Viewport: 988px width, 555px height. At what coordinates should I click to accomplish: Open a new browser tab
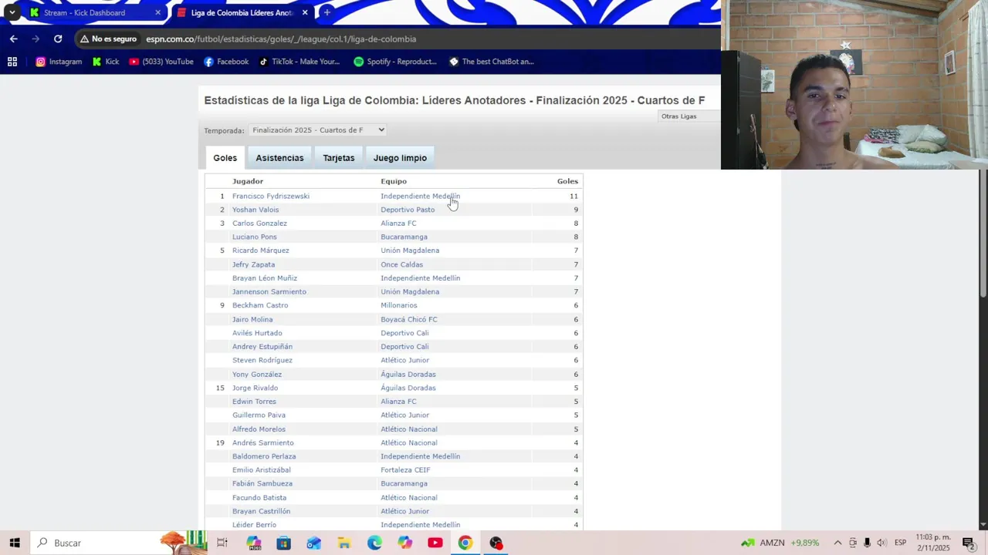click(327, 12)
